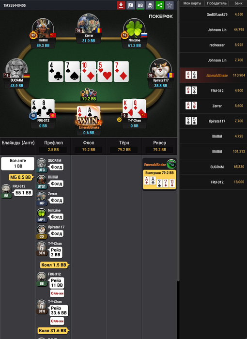
Task: Open Ilpirata117's cat avatar
Action: [x=161, y=69]
